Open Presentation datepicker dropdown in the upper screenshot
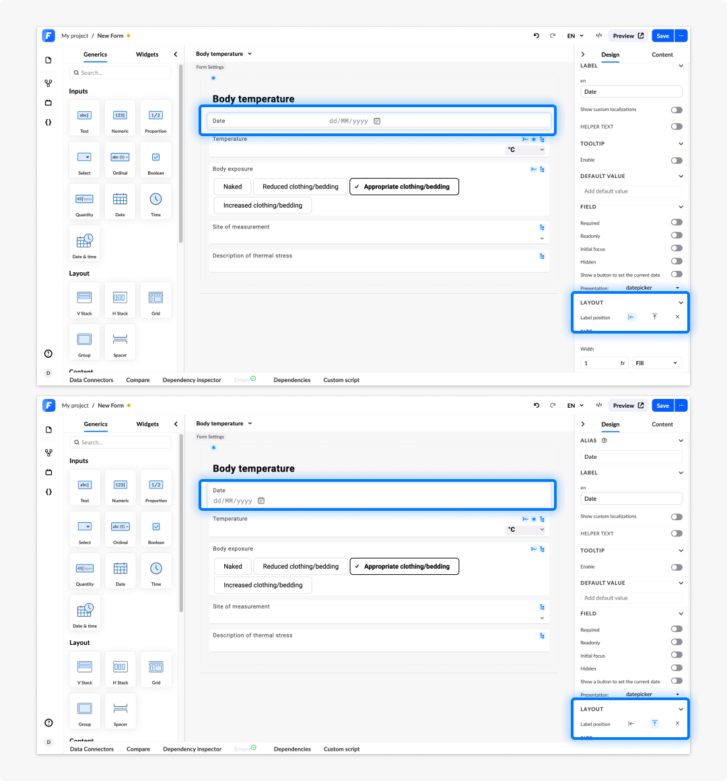Screen dimensions: 727x781 tap(652, 288)
